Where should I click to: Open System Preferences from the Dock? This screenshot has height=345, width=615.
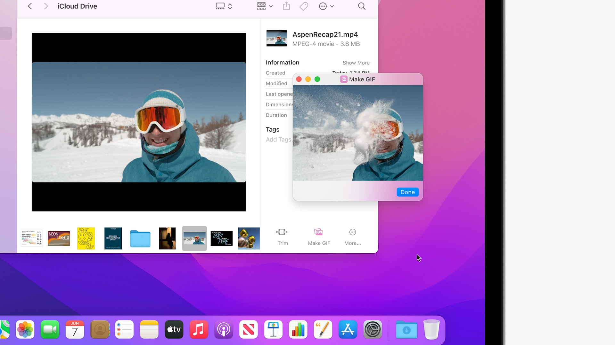(x=373, y=329)
